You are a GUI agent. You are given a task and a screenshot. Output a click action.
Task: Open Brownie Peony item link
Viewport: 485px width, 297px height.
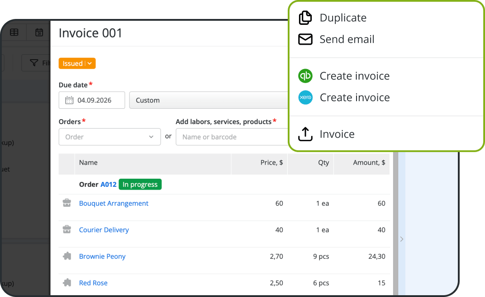102,256
